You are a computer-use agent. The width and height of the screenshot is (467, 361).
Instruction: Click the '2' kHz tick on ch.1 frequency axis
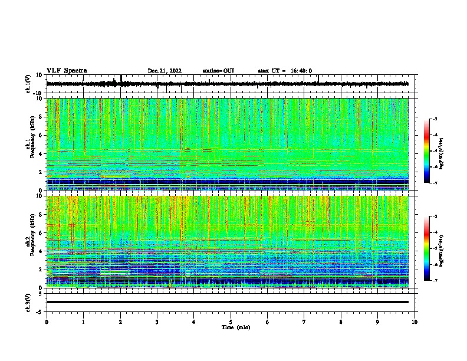click(x=41, y=172)
